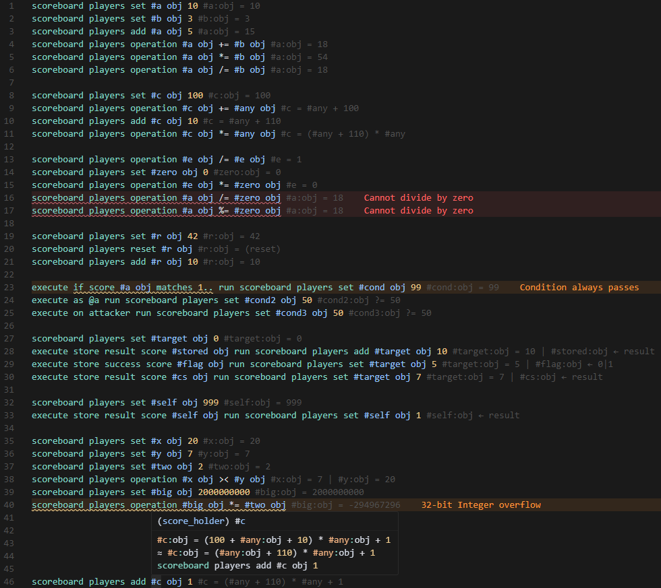The height and width of the screenshot is (588, 661).
Task: Click the hint '#x:obj = 20' on line 35
Action: tap(231, 441)
